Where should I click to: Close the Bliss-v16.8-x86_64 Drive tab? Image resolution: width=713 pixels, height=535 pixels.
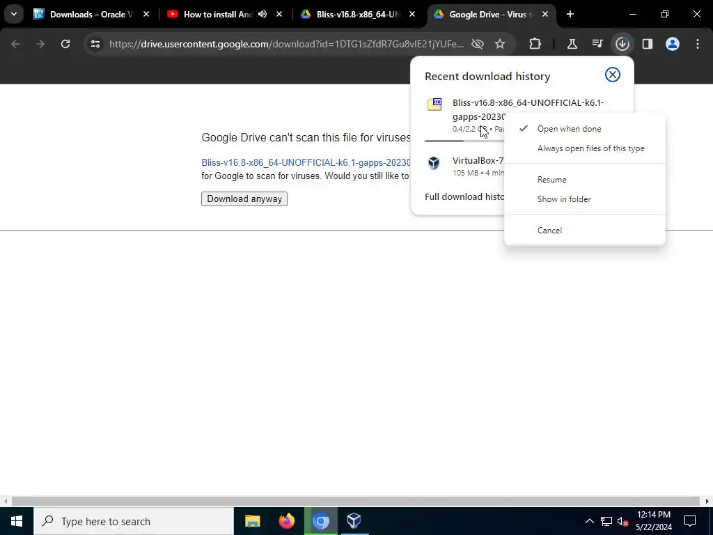[412, 14]
